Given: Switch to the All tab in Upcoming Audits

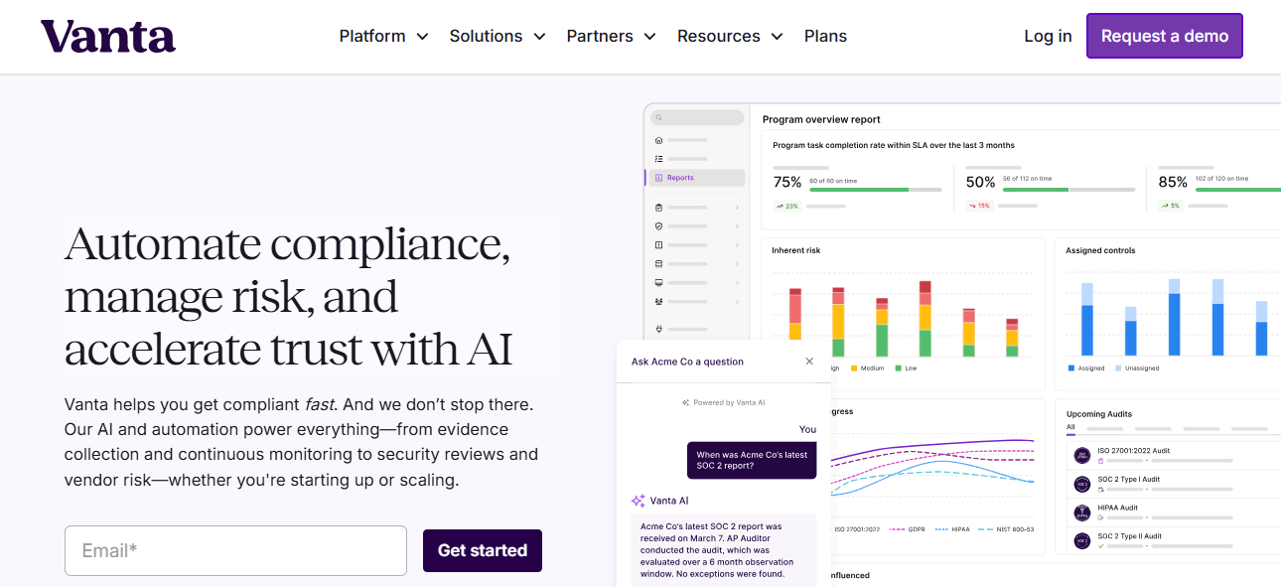Looking at the screenshot, I should 1070,427.
